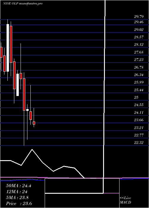
Task: Click the last small red candlestick near 23.66
Action: [x=34, y=123]
